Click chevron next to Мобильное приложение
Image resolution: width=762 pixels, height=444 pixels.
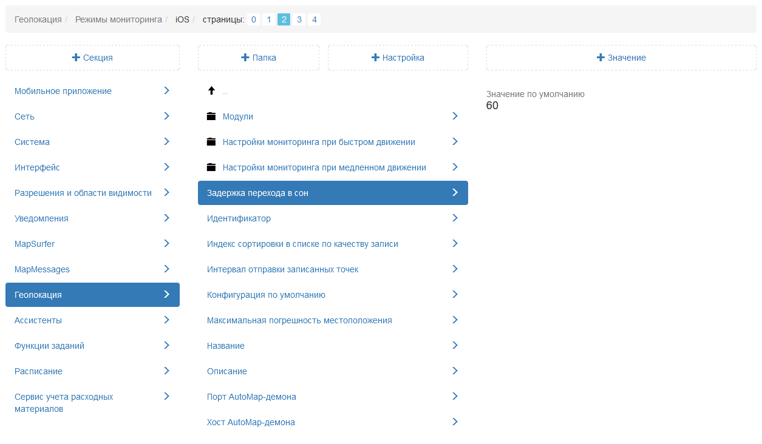[x=167, y=90]
